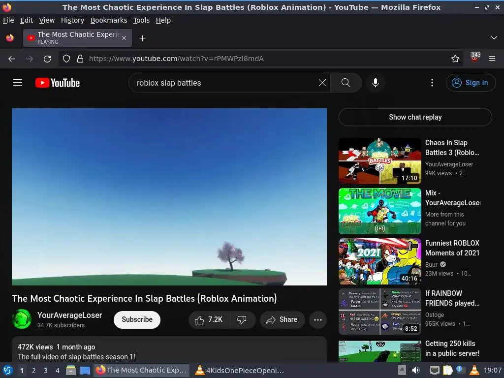Clear the search box with the X
Image resolution: width=504 pixels, height=378 pixels.
322,83
